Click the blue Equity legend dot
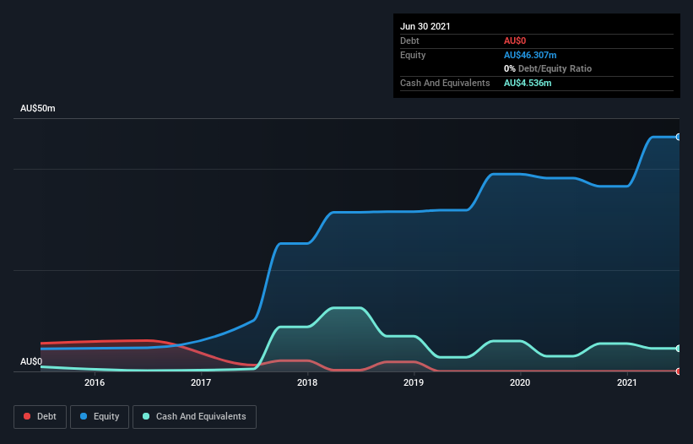 click(84, 416)
